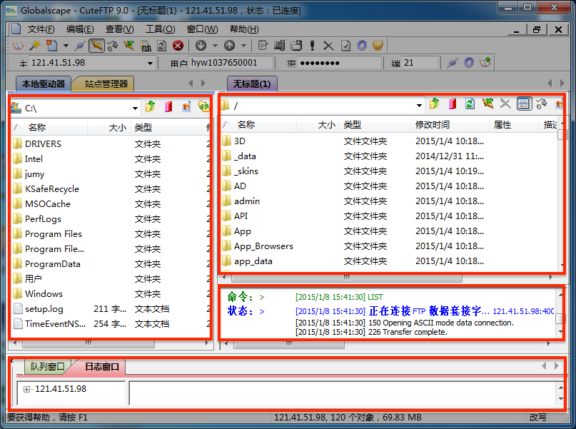Toggle the details view button in remote toolbar
The image size is (576, 429).
pyautogui.click(x=524, y=105)
